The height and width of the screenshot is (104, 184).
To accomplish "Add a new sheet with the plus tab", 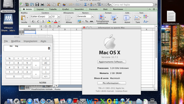I will point(56,86).
